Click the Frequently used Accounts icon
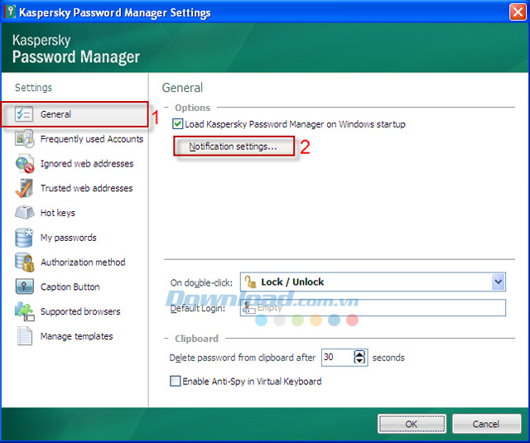 [x=24, y=138]
